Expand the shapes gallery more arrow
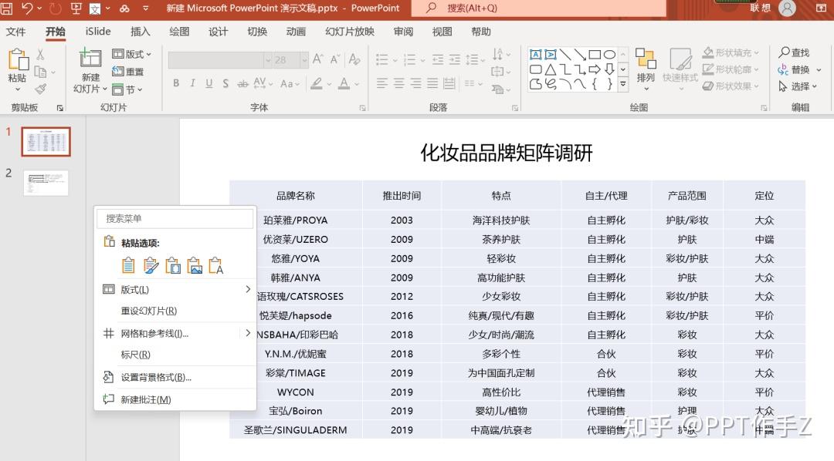This screenshot has width=834, height=461. [x=623, y=84]
